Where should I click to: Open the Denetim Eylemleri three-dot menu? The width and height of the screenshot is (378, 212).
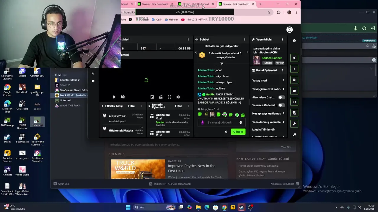[188, 106]
